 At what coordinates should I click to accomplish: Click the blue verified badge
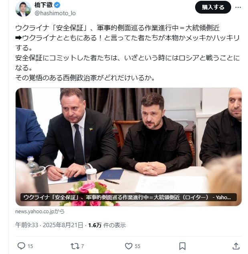click(x=57, y=5)
